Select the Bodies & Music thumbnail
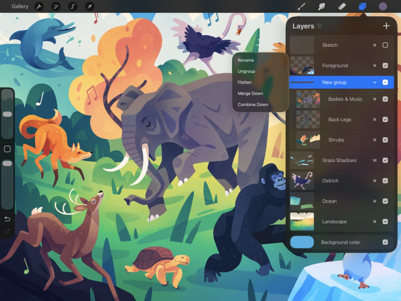 pos(308,99)
